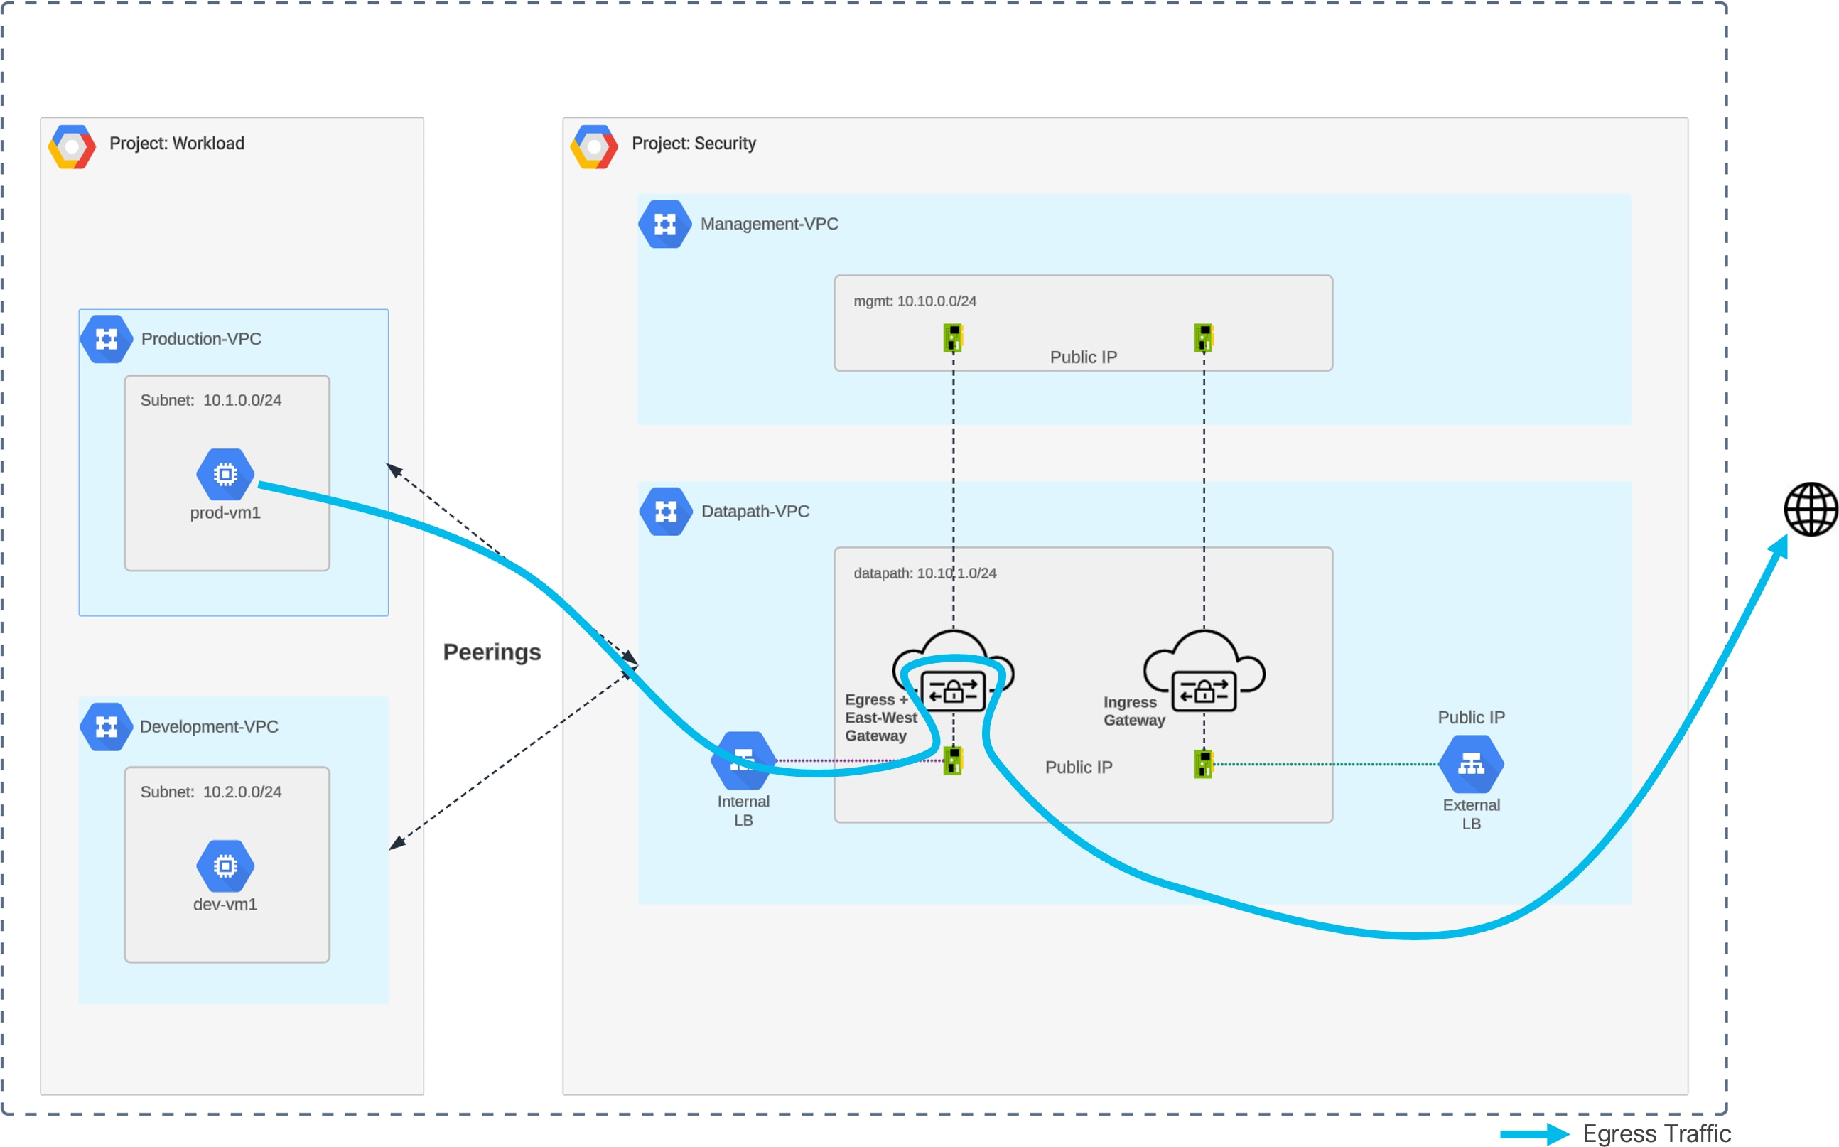Click the 'mgmt: 10.10.0.0/24' subnet text
The width and height of the screenshot is (1839, 1147).
click(x=915, y=301)
